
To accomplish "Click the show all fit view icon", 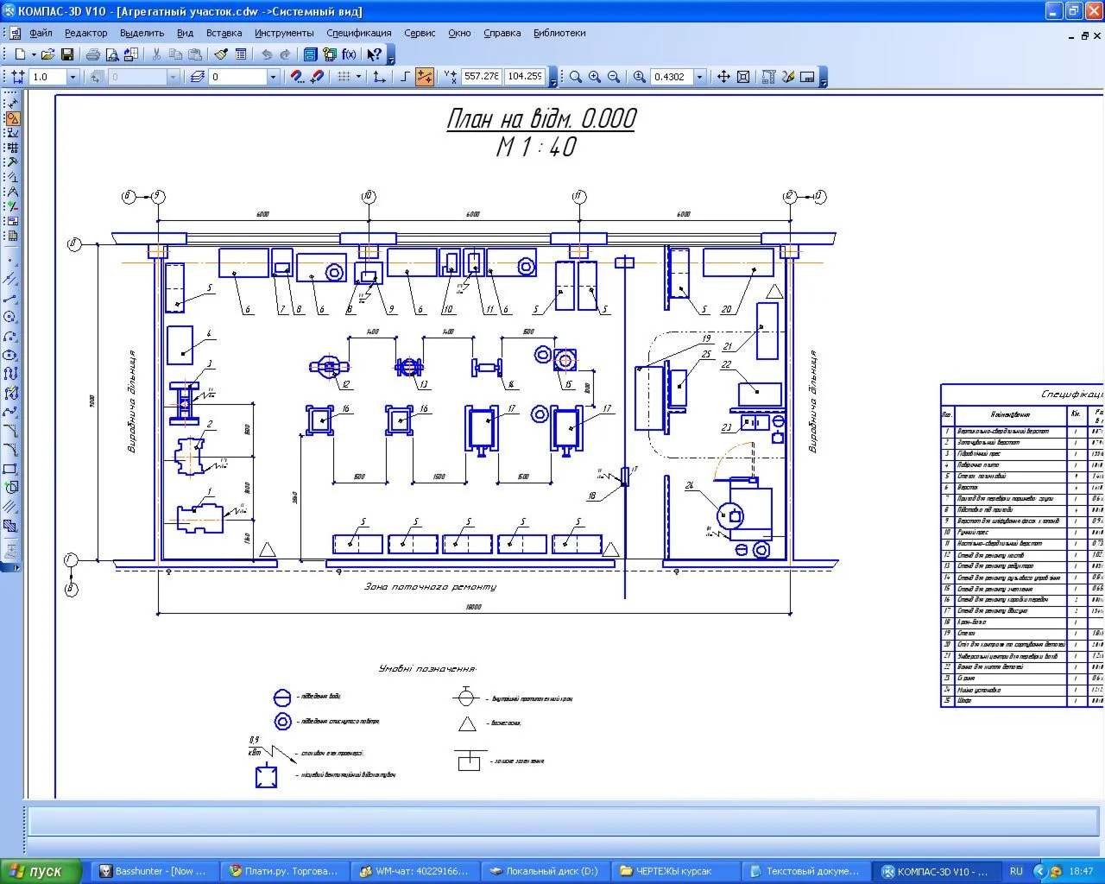I will click(x=742, y=77).
